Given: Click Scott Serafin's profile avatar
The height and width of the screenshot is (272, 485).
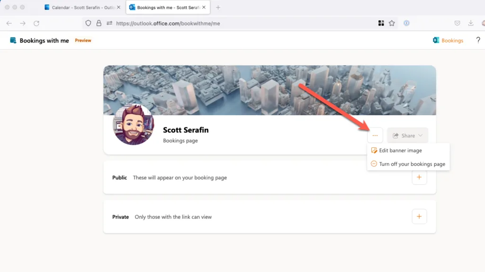Looking at the screenshot, I should coord(133,124).
